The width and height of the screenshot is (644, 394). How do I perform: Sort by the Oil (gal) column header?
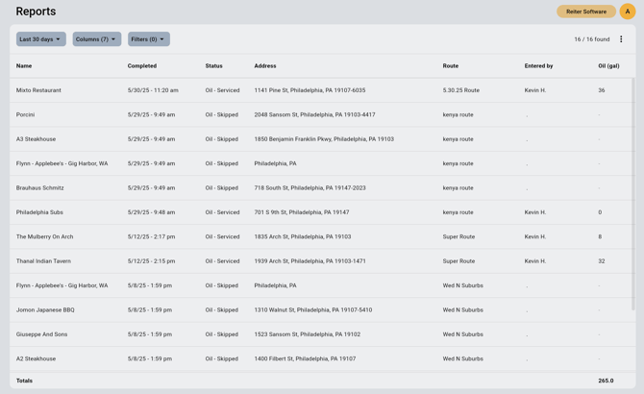pyautogui.click(x=608, y=66)
